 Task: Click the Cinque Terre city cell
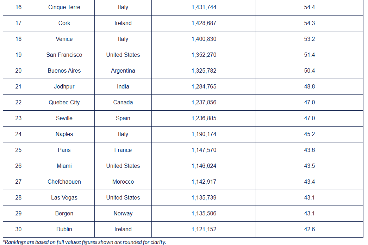click(x=64, y=7)
